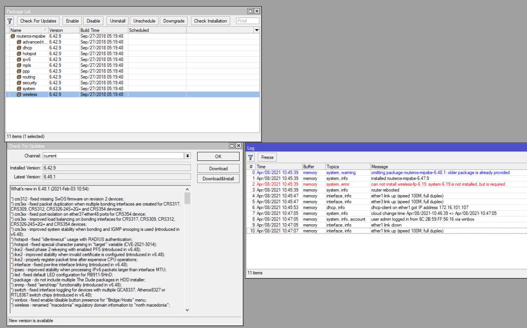This screenshot has width=527, height=328.
Task: Click scroll-up arrow of changelog scrollbar
Action: coord(187,189)
